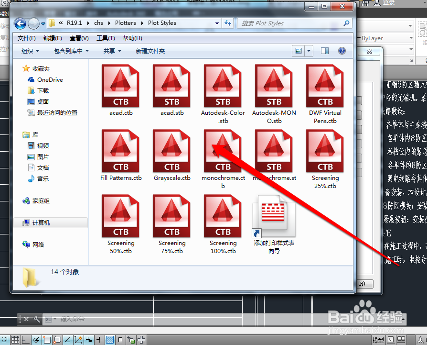Click the explorer Forward arrow button
The width and height of the screenshot is (427, 345).
pyautogui.click(x=33, y=24)
